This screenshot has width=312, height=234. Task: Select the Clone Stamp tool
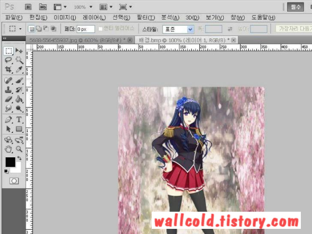point(9,90)
